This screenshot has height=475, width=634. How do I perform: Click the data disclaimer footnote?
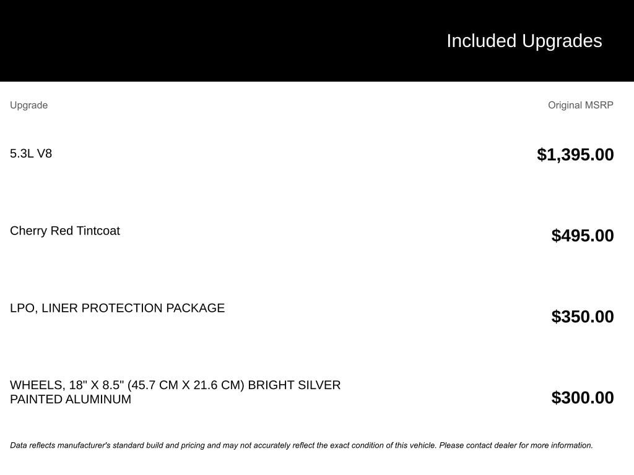pyautogui.click(x=302, y=445)
